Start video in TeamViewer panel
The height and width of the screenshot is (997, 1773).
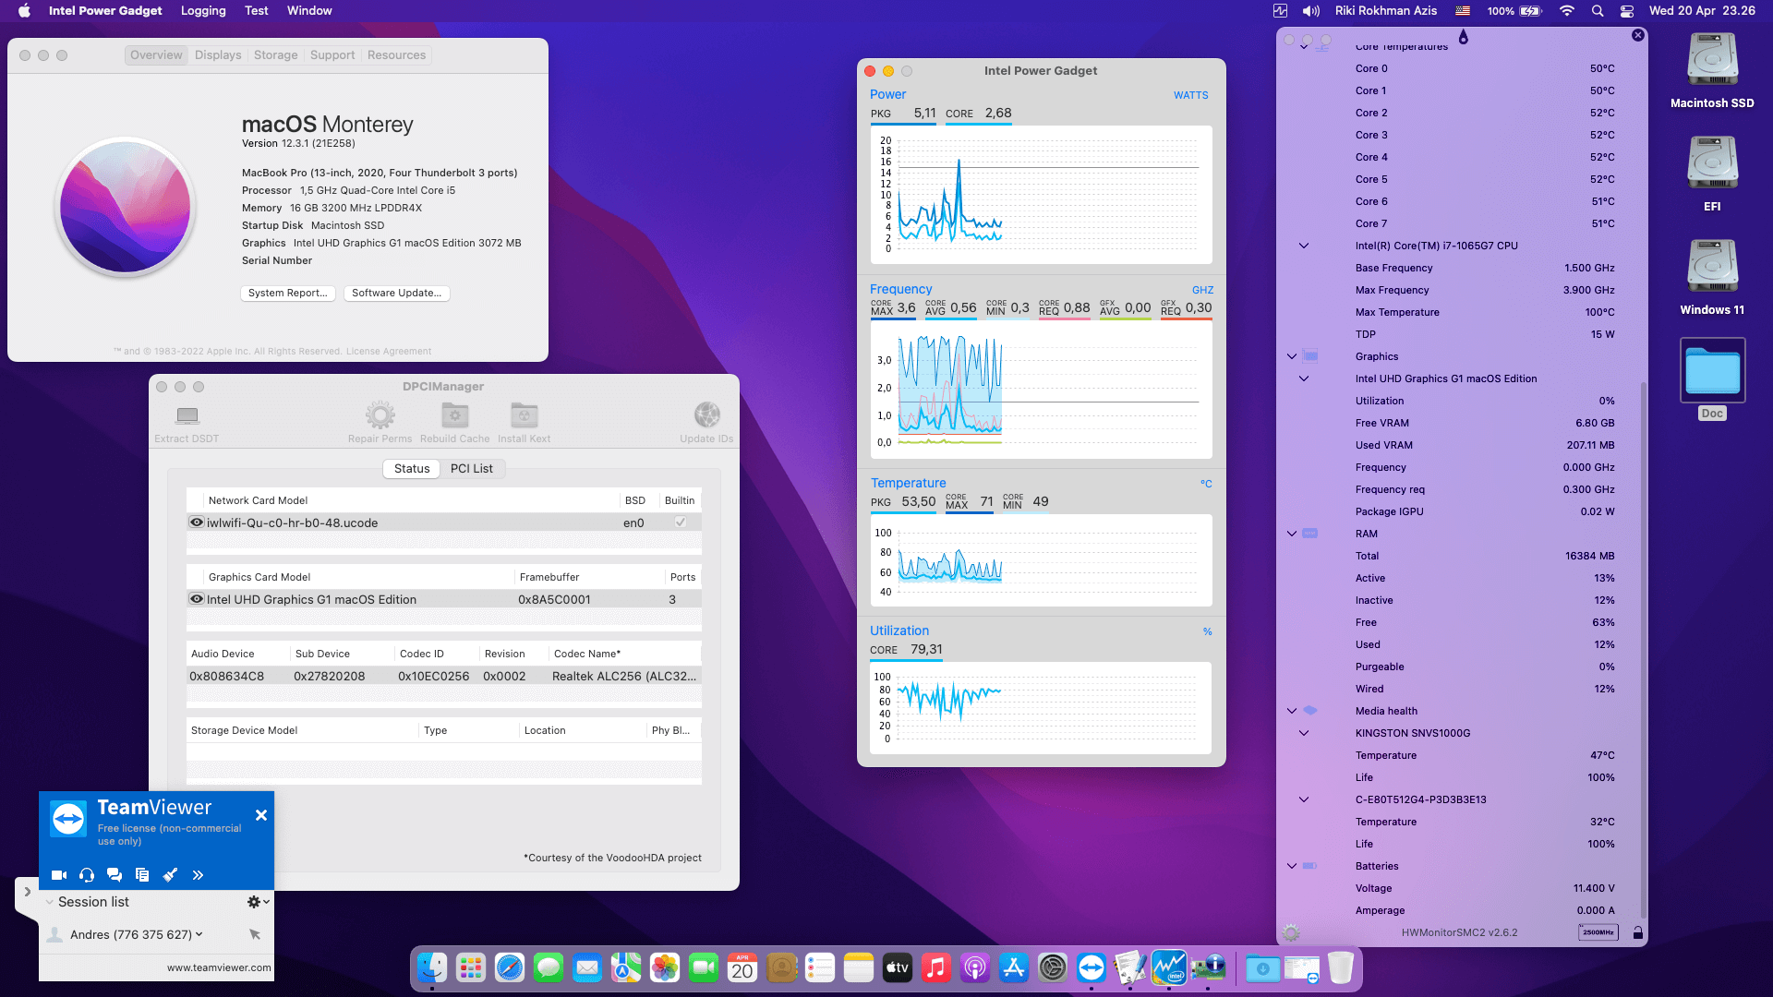point(59,875)
